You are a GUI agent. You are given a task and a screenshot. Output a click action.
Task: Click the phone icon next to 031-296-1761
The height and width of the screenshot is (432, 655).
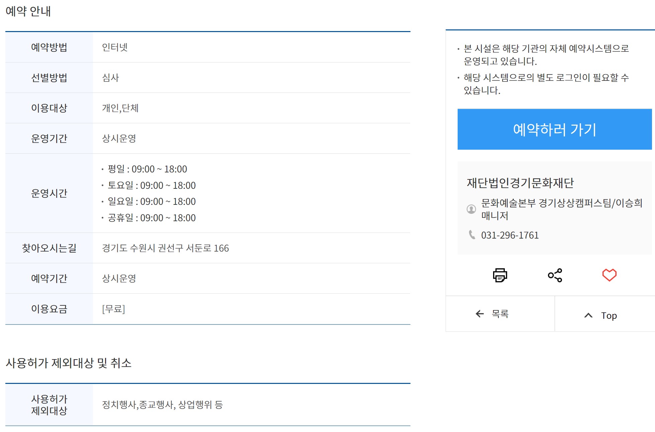click(x=472, y=235)
